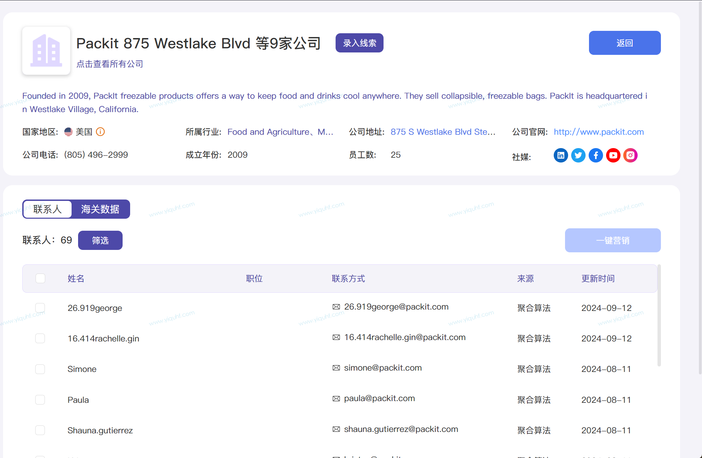Click the 姓名 column header
The width and height of the screenshot is (702, 458).
76,278
